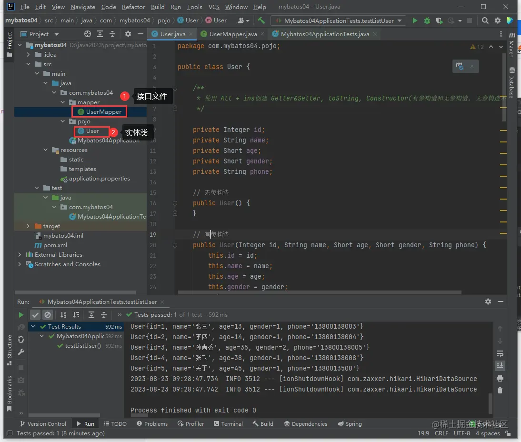This screenshot has width=521, height=442.
Task: Open run configuration dropdown Mybatos04ApplicationTests.testListUser
Action: (338, 20)
